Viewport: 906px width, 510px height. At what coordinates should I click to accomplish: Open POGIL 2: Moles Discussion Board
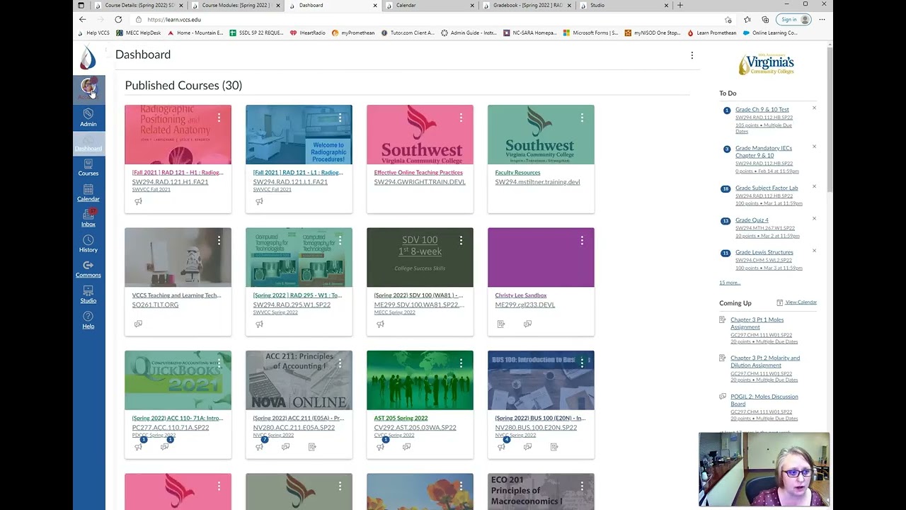pyautogui.click(x=764, y=400)
